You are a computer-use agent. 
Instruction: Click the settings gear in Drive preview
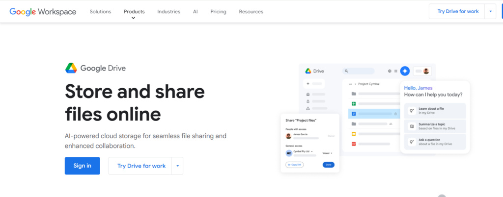tap(390, 71)
